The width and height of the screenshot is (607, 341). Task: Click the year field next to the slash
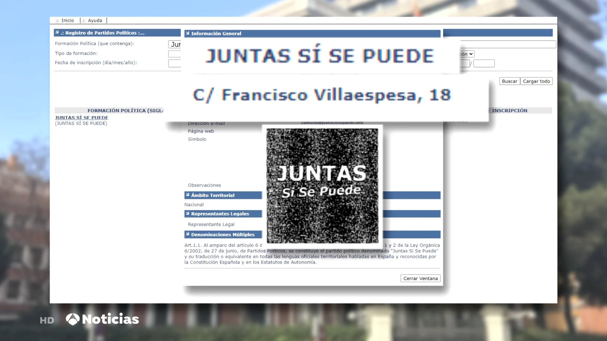pyautogui.click(x=484, y=63)
